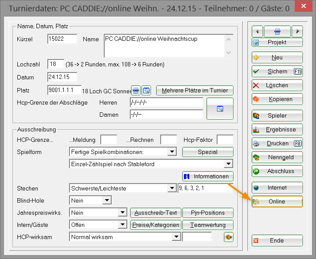Expand Blind-Hole Nein dropdown

click(107, 200)
